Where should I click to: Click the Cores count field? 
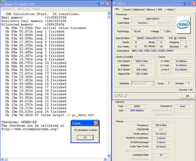169,83
